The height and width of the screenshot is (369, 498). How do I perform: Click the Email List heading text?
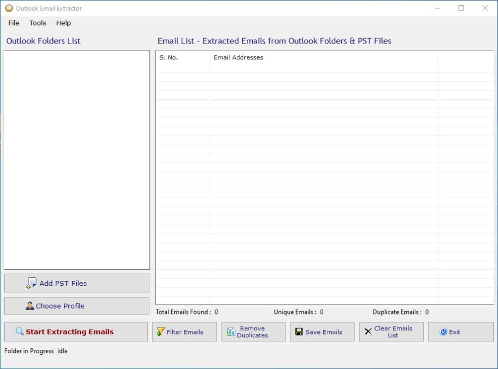(274, 41)
